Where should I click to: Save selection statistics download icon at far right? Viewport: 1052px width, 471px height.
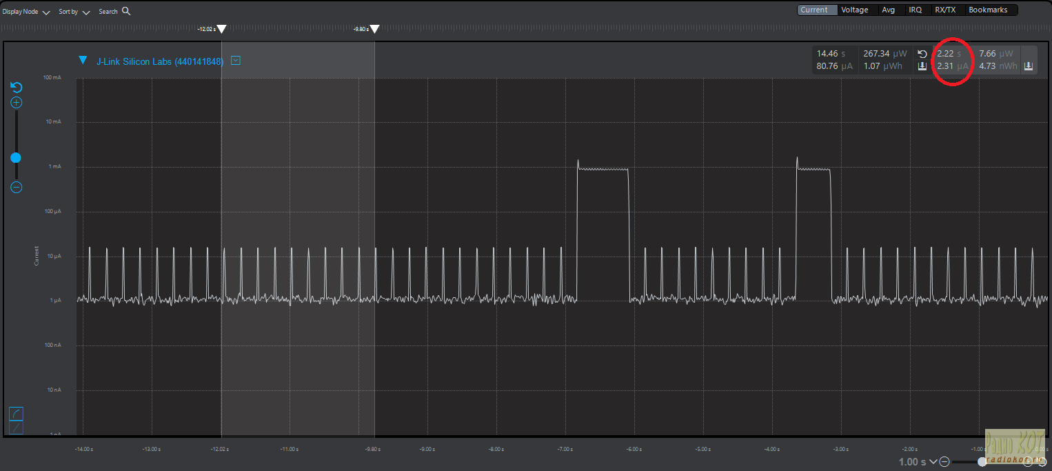point(1029,66)
